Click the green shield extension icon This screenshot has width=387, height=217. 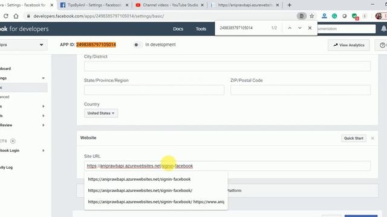(x=354, y=16)
